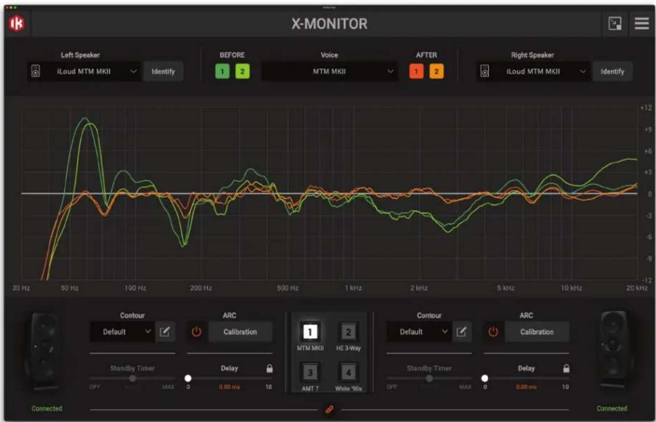Click the IK Multimedia logo icon

pyautogui.click(x=16, y=24)
